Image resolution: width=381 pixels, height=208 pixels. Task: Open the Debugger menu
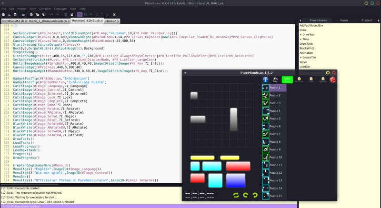pyautogui.click(x=60, y=9)
